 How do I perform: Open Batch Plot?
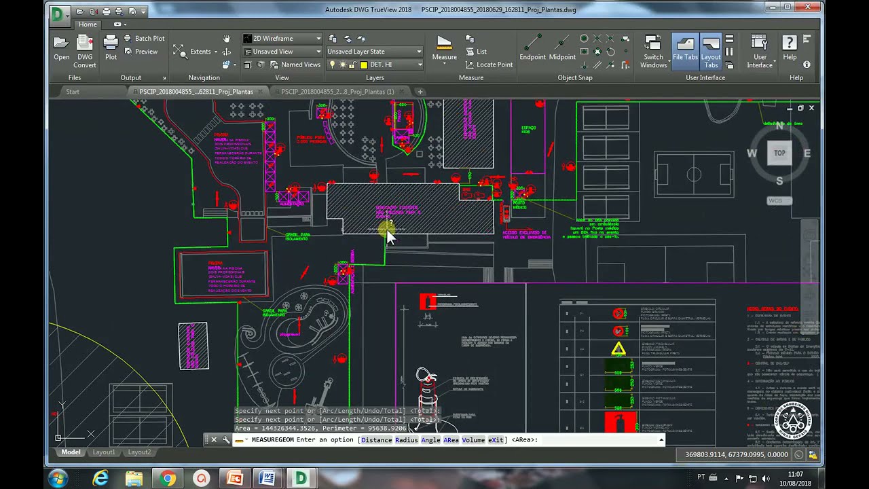[144, 39]
